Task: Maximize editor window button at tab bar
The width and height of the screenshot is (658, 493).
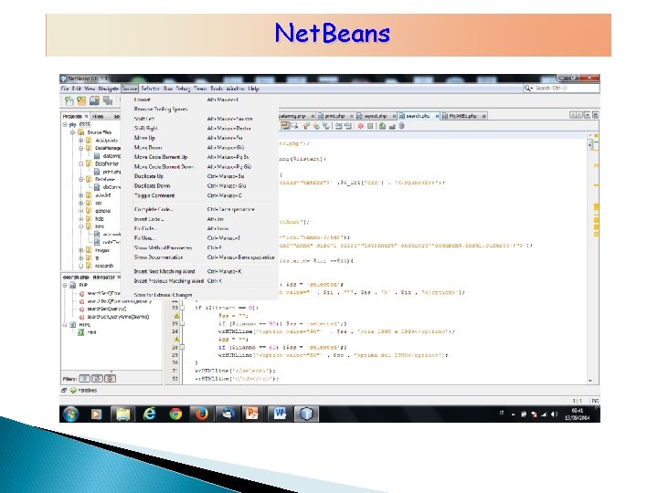Action: (x=596, y=115)
